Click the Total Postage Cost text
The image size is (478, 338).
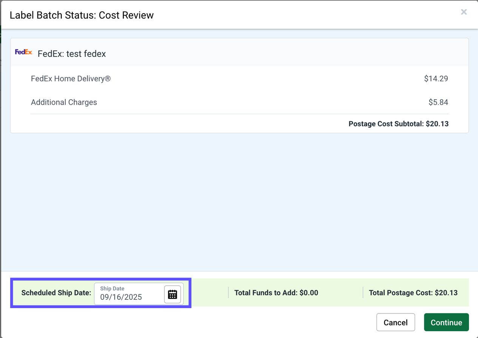pyautogui.click(x=413, y=293)
